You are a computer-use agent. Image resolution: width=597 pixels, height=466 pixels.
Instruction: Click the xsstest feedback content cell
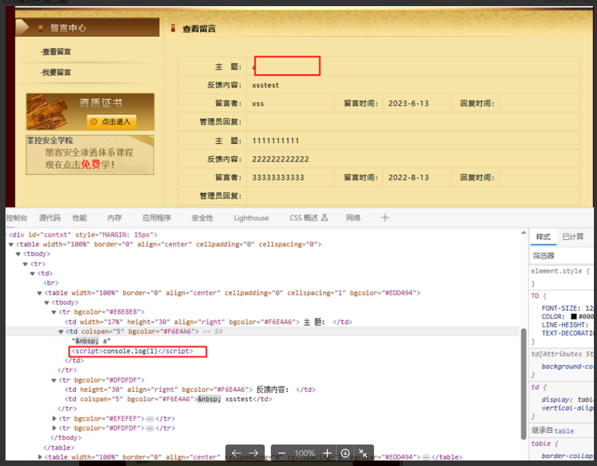[413, 85]
